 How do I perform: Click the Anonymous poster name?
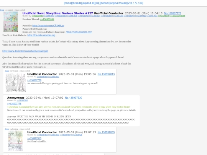click(x=16, y=98)
